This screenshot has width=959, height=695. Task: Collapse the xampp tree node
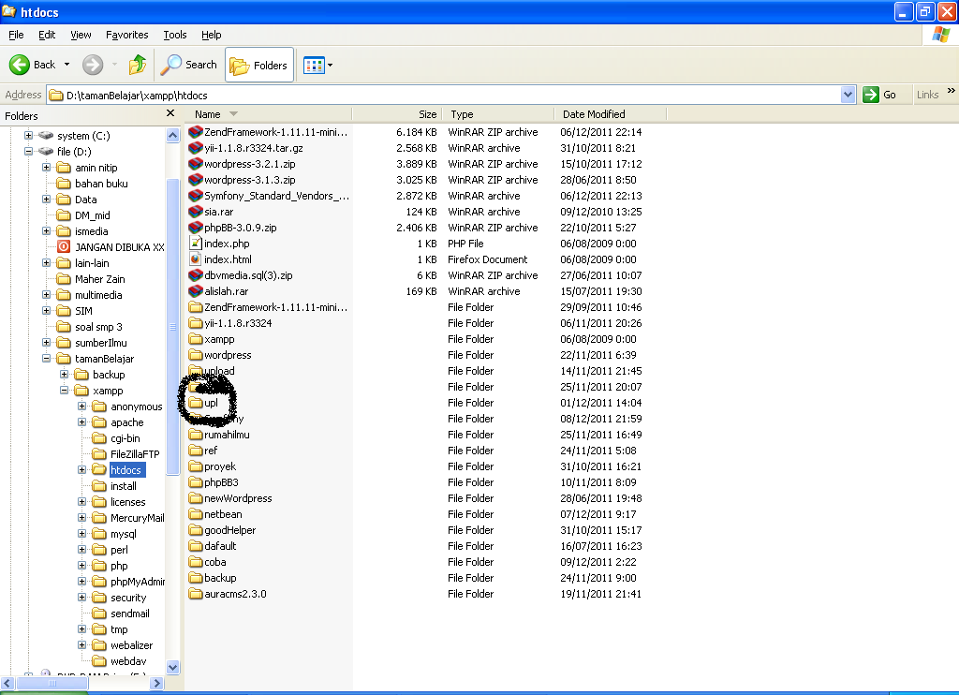pos(64,391)
